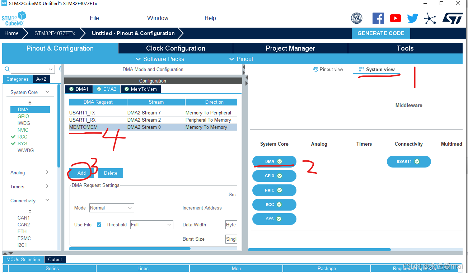468x273 pixels.
Task: Open the Twitter bird icon link
Action: coord(412,18)
